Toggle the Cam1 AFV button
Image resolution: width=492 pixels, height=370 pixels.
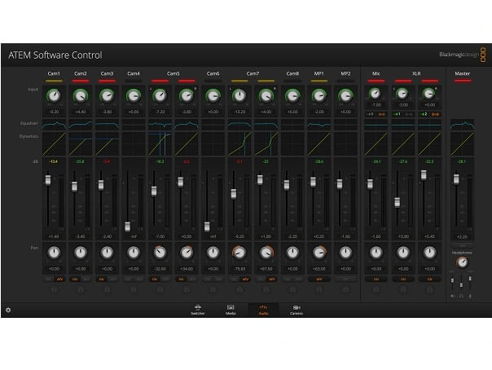pos(59,279)
